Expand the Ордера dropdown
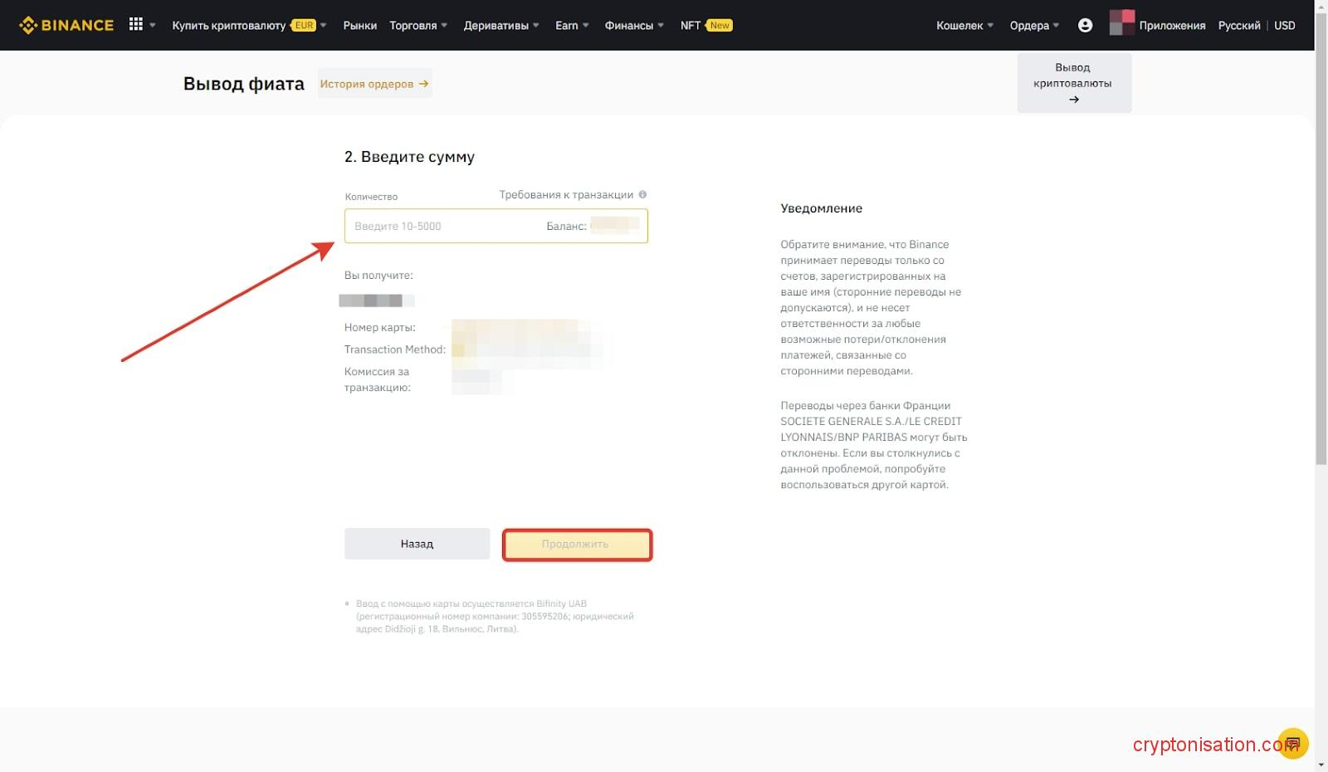This screenshot has height=772, width=1328. tap(1032, 25)
